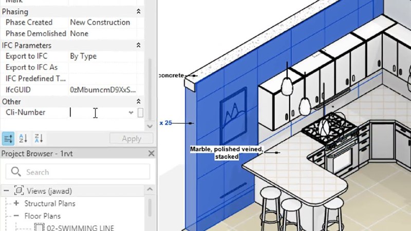
Task: Close the Project Browser panel
Action: click(x=151, y=153)
